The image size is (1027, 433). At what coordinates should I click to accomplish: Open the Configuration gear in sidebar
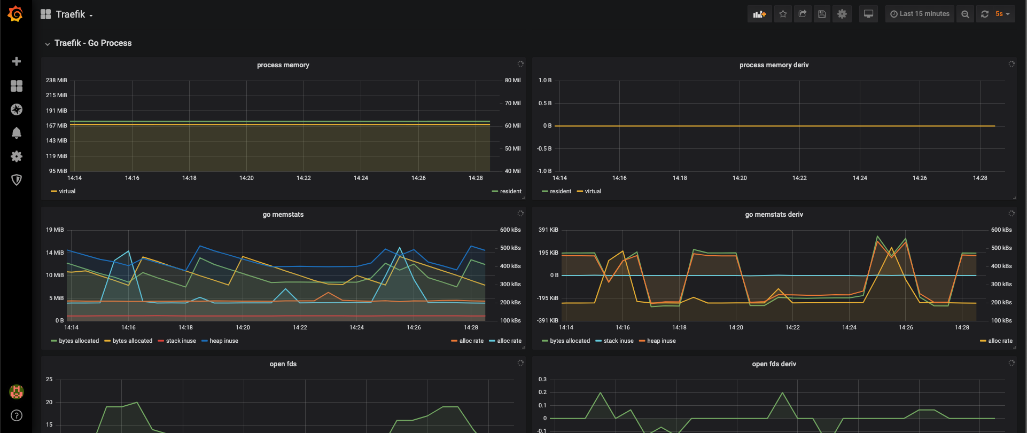click(17, 156)
